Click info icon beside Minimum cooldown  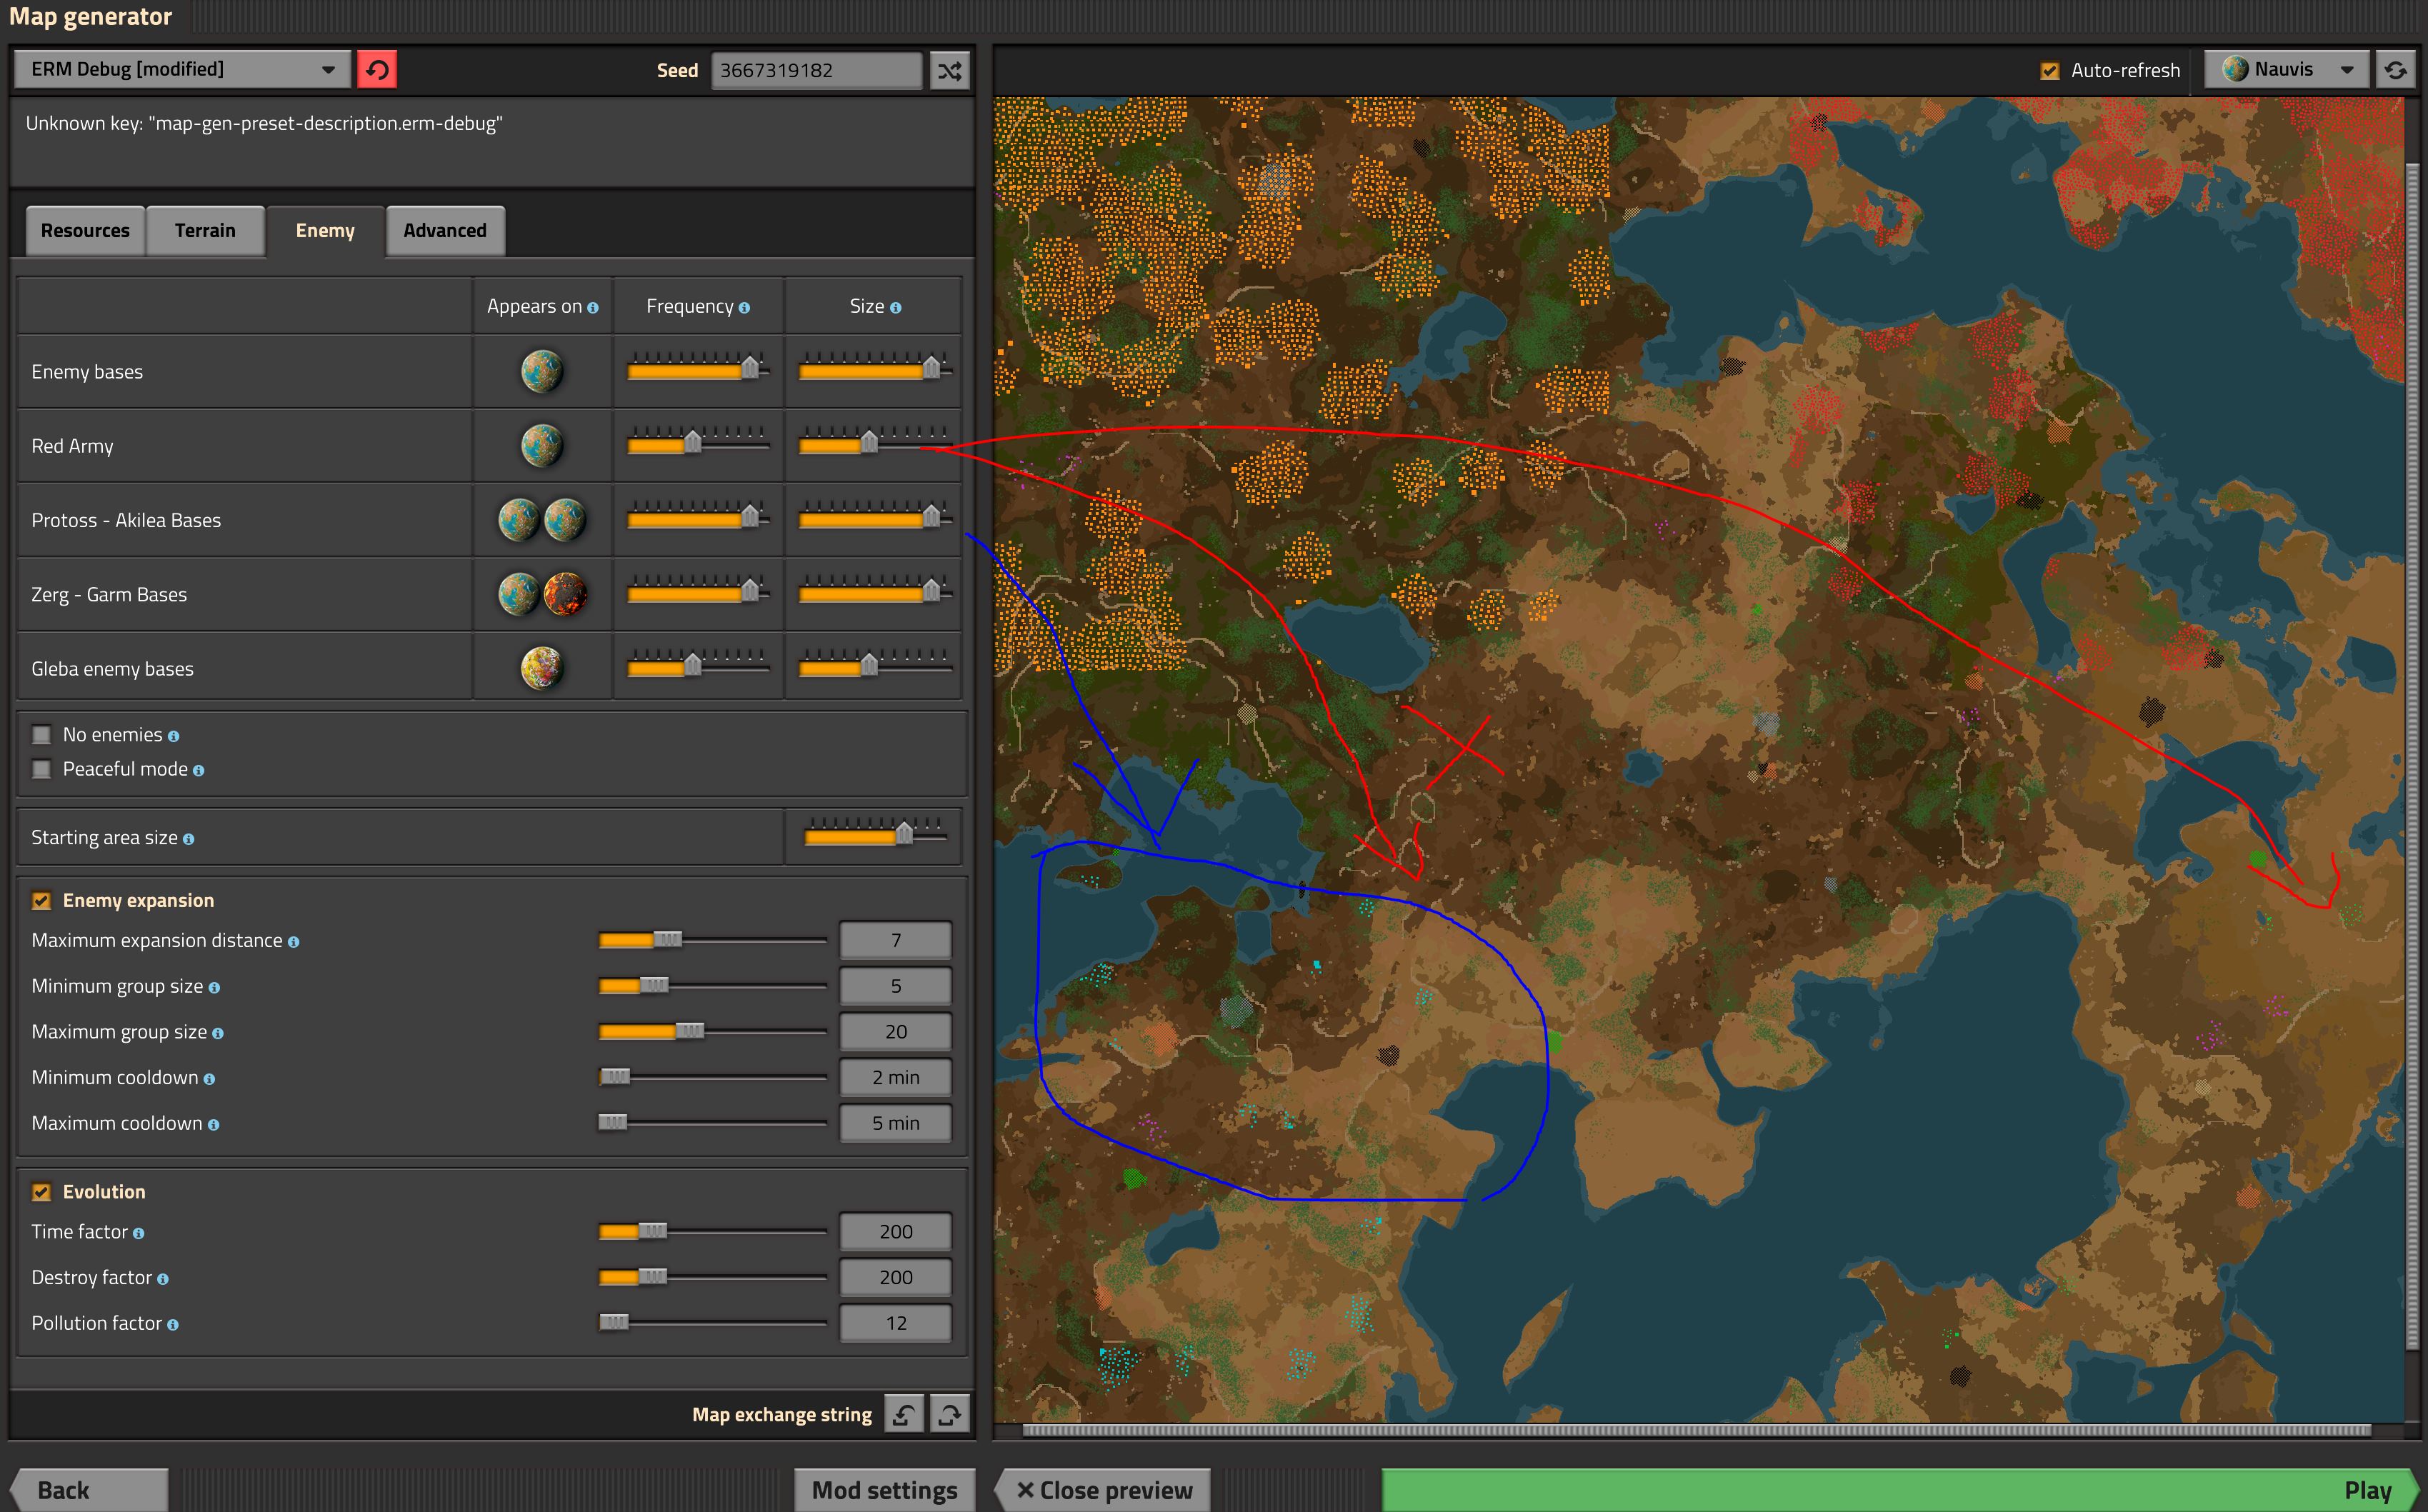point(209,1079)
